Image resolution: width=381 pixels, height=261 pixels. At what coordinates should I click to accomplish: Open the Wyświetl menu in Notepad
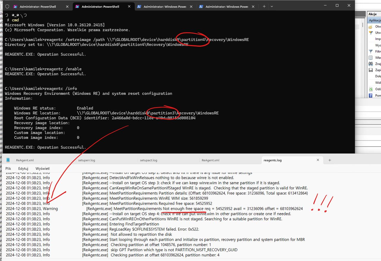(43, 168)
